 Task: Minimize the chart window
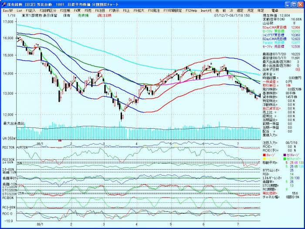tap(288, 4)
